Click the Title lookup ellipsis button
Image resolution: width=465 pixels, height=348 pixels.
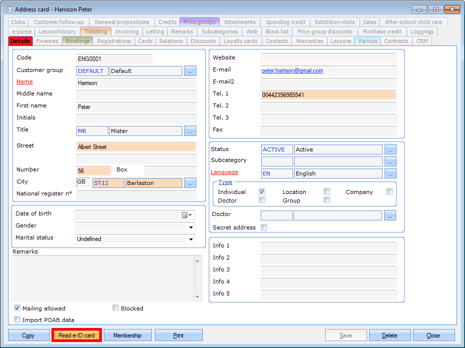pyautogui.click(x=190, y=131)
